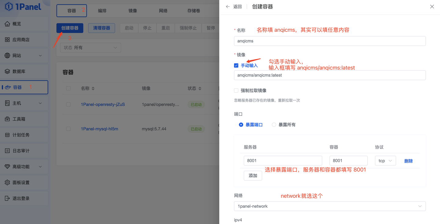Screen dimensions: 440x224
Task: Click the mysql:5.7.44 image cell
Action: [154, 129]
